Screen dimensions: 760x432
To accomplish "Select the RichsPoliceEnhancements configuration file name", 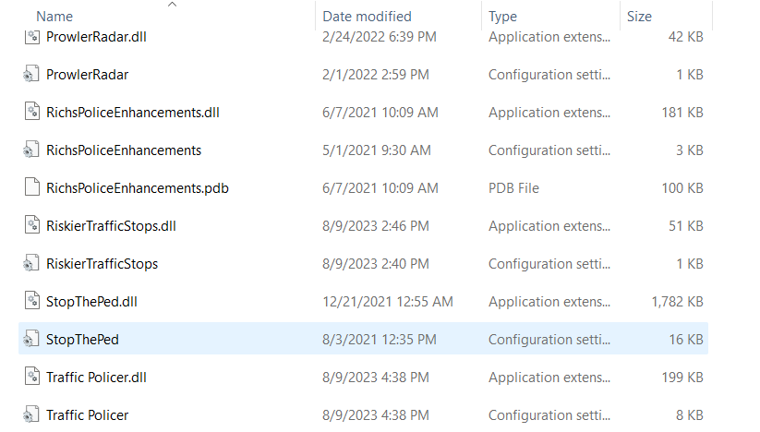I will click(124, 150).
